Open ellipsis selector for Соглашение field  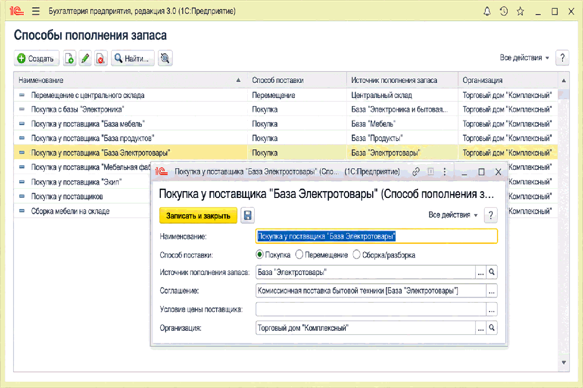click(x=492, y=291)
